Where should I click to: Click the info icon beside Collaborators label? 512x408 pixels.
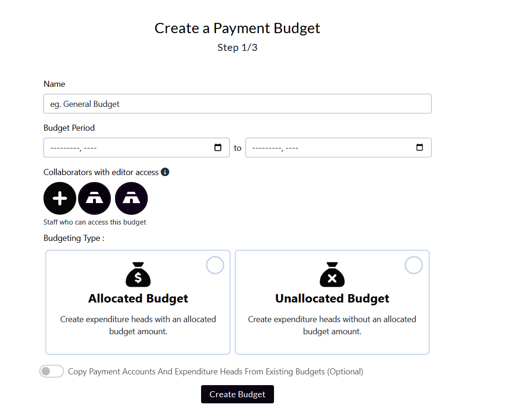165,172
